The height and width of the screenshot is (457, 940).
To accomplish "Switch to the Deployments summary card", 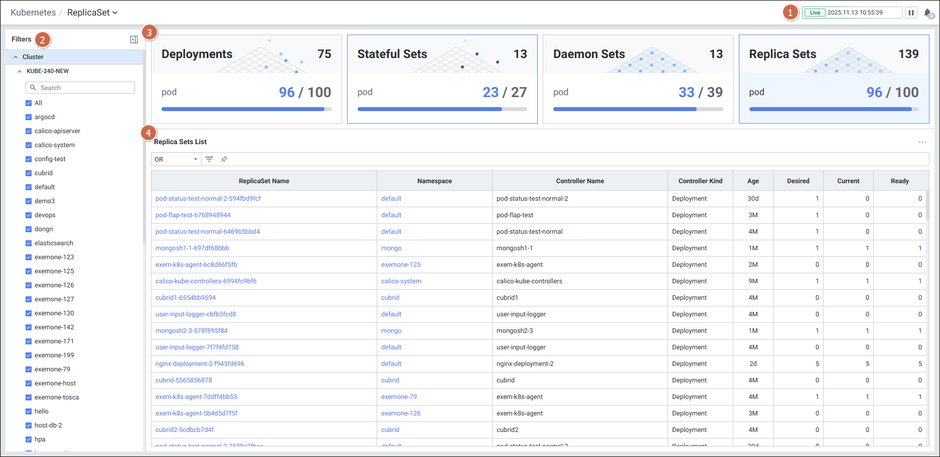I will (x=246, y=79).
